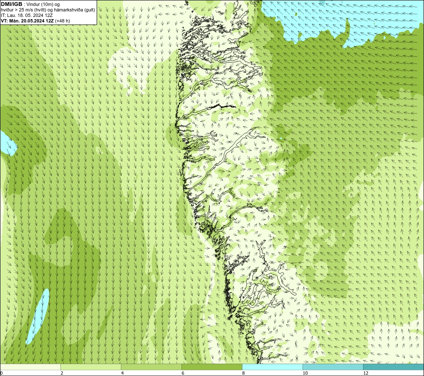Click the 2–4 m/s legend color swatch
The height and width of the screenshot is (376, 424).
coord(91,367)
